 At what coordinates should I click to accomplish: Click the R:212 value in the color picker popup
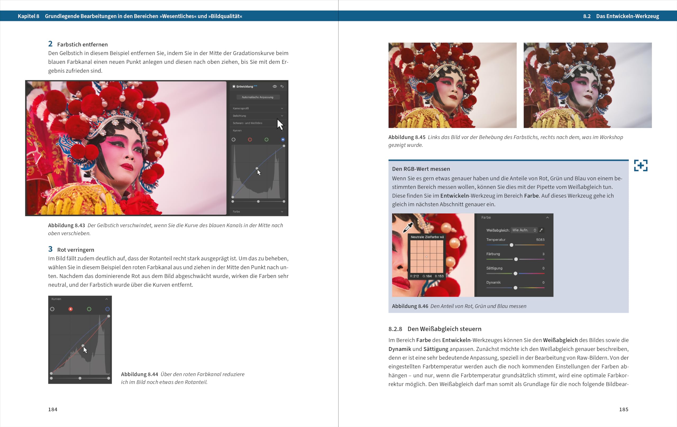point(414,276)
